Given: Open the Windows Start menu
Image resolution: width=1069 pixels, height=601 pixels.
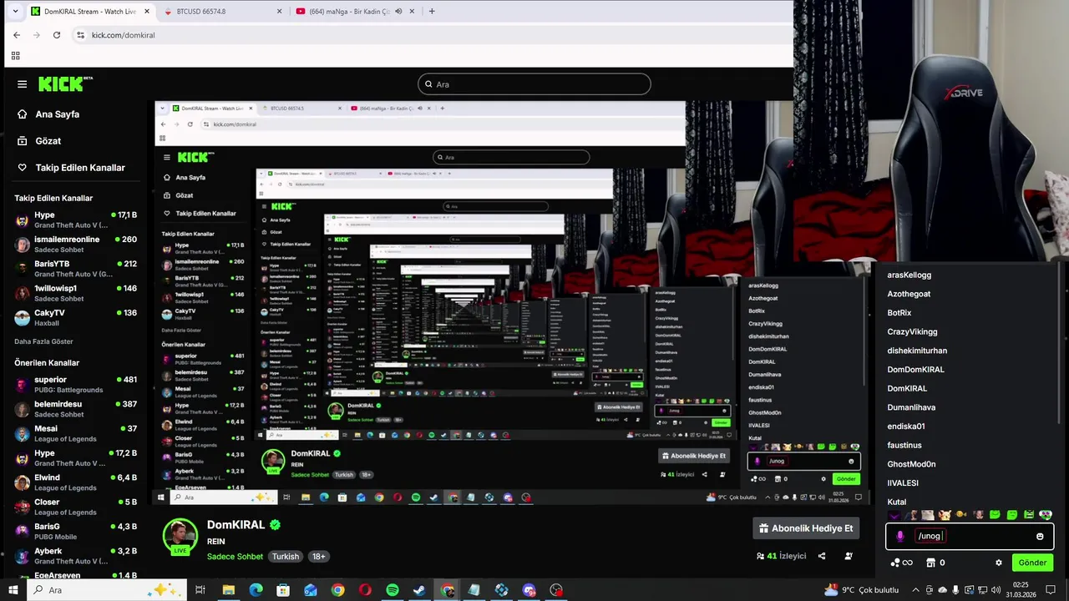Looking at the screenshot, I should (x=14, y=590).
